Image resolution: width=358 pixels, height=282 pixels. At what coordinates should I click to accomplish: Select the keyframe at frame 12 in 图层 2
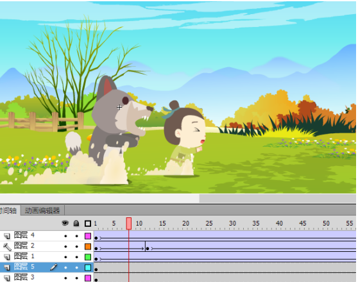coord(148,248)
